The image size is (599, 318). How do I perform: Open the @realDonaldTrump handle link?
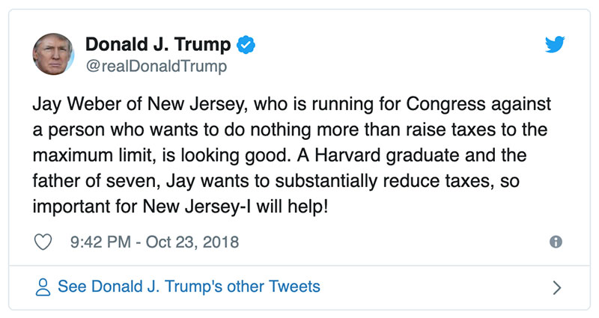(156, 67)
